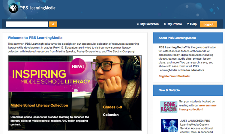
Task: Open the Help page
Action: [193, 24]
